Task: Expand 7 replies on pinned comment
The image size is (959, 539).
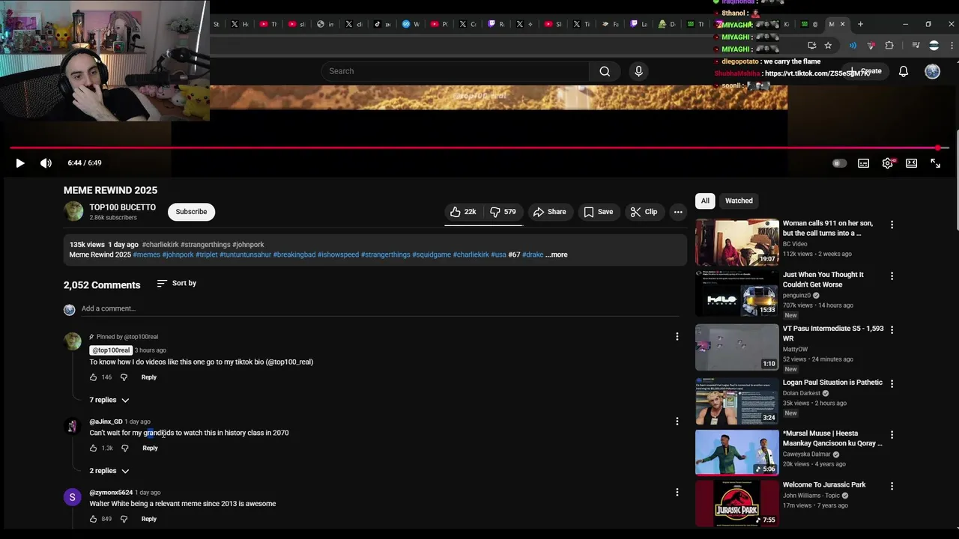Action: click(x=109, y=400)
